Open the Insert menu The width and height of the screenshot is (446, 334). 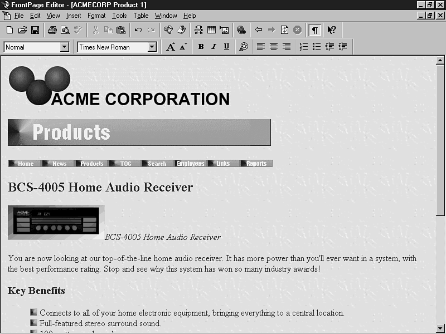pos(74,16)
